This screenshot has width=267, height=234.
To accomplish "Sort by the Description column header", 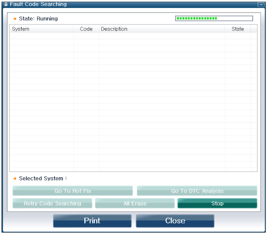I will point(162,29).
